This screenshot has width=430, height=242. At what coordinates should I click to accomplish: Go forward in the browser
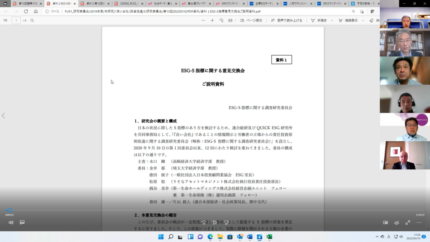16,12
